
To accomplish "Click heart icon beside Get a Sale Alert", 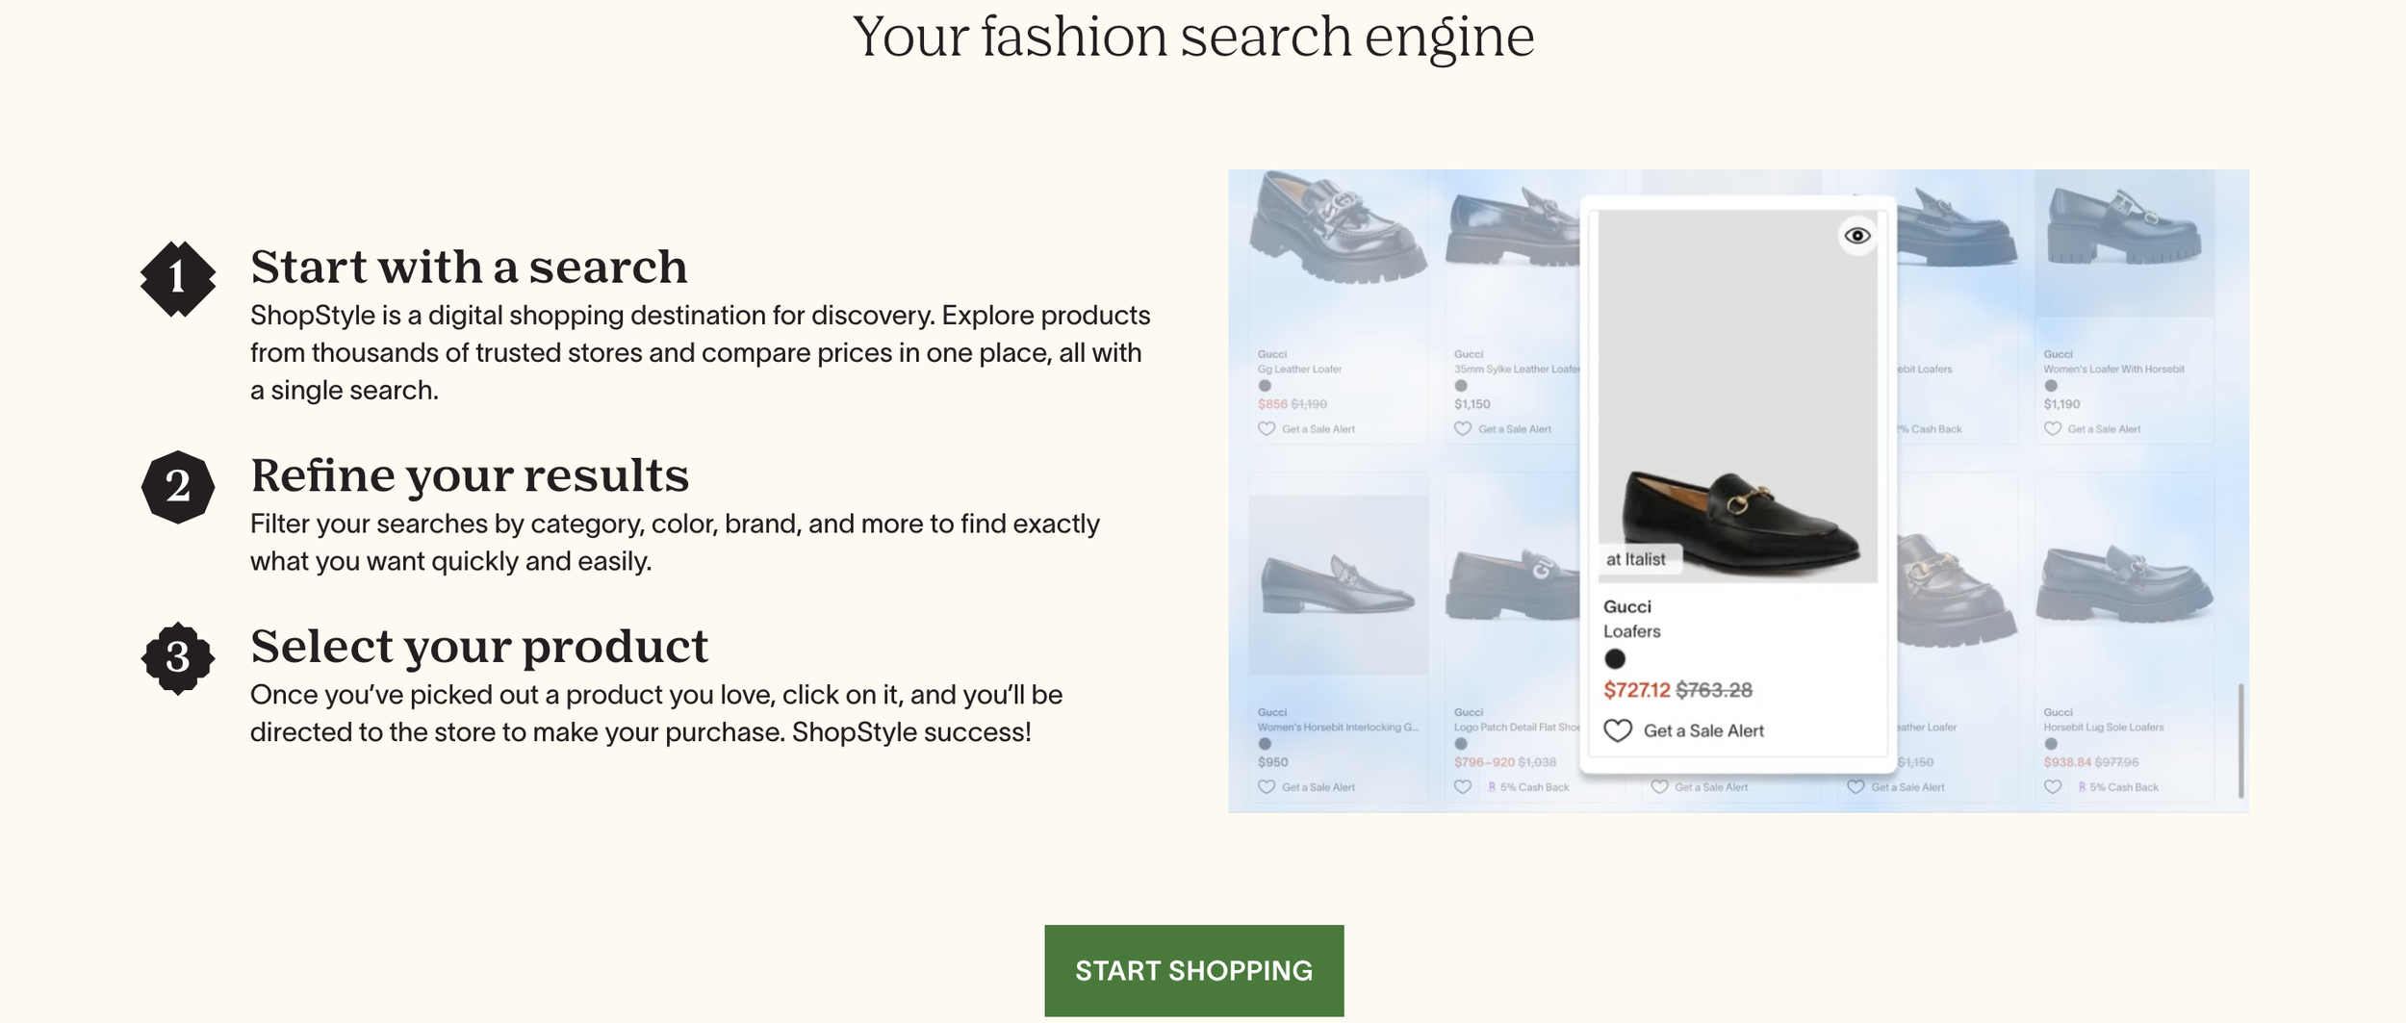I will point(1618,730).
